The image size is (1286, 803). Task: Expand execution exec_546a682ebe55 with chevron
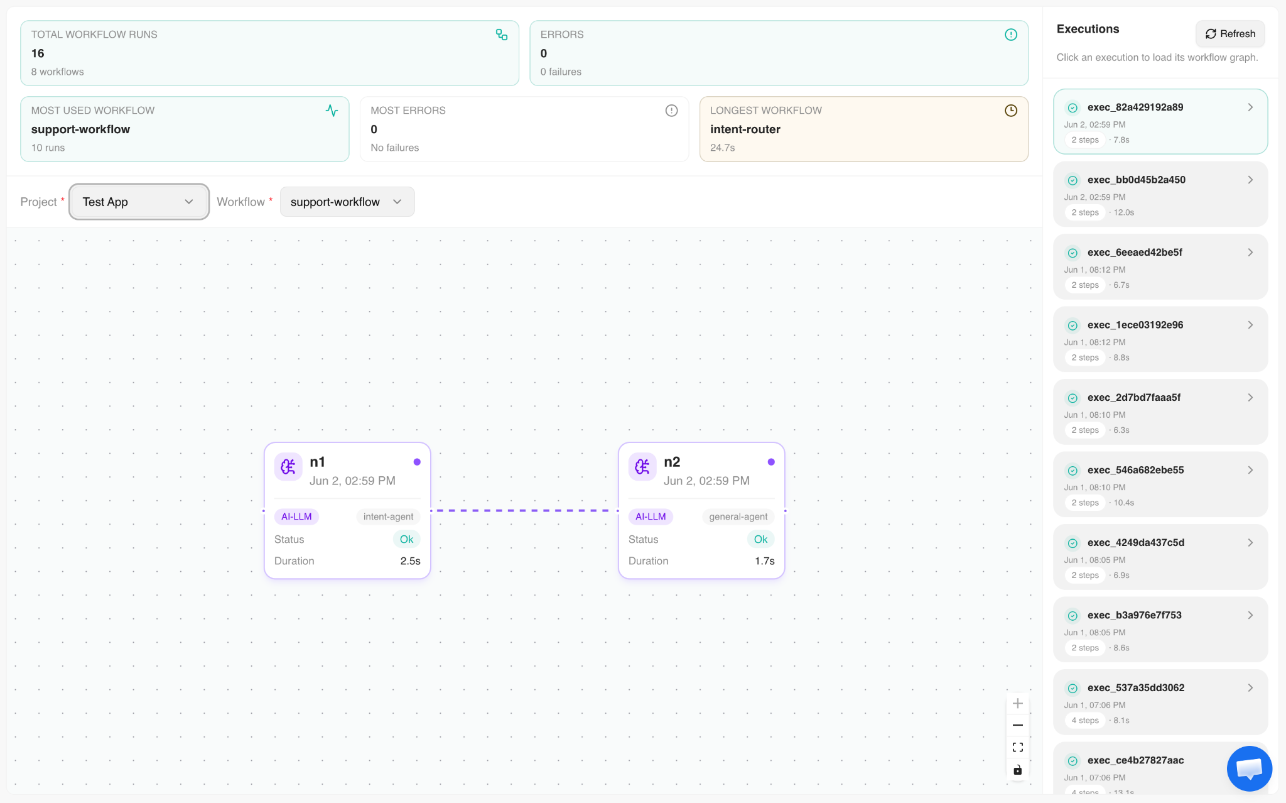pos(1250,470)
